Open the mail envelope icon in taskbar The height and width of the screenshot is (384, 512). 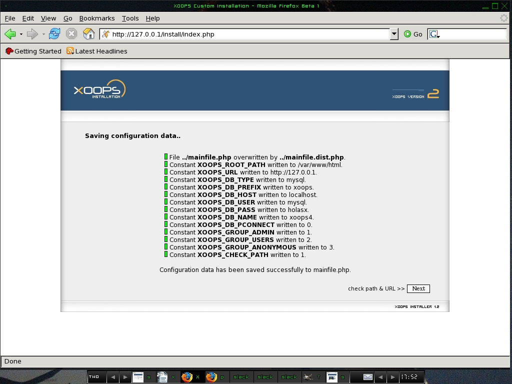(x=368, y=377)
